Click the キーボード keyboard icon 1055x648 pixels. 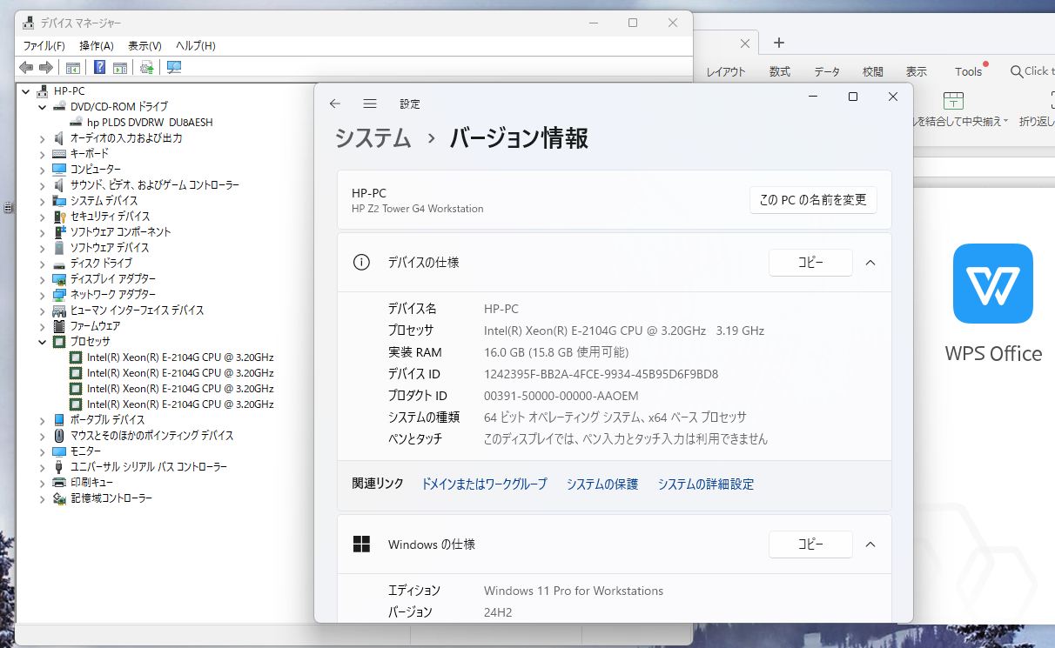coord(59,153)
